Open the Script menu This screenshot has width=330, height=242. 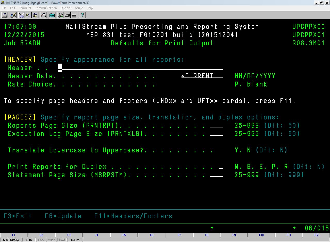click(x=79, y=8)
